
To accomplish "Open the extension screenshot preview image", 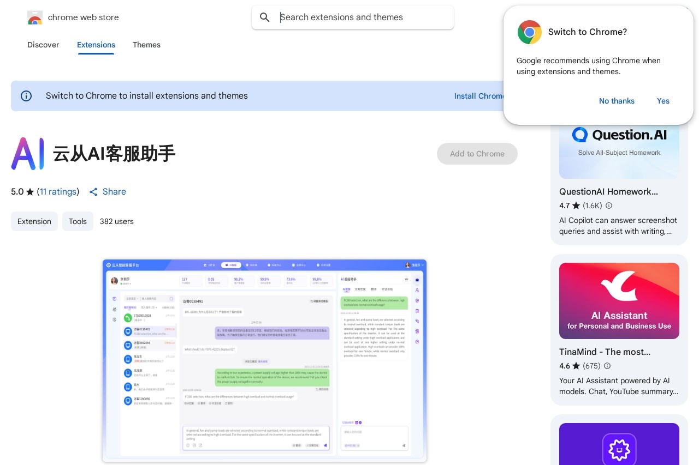I will pos(264,361).
